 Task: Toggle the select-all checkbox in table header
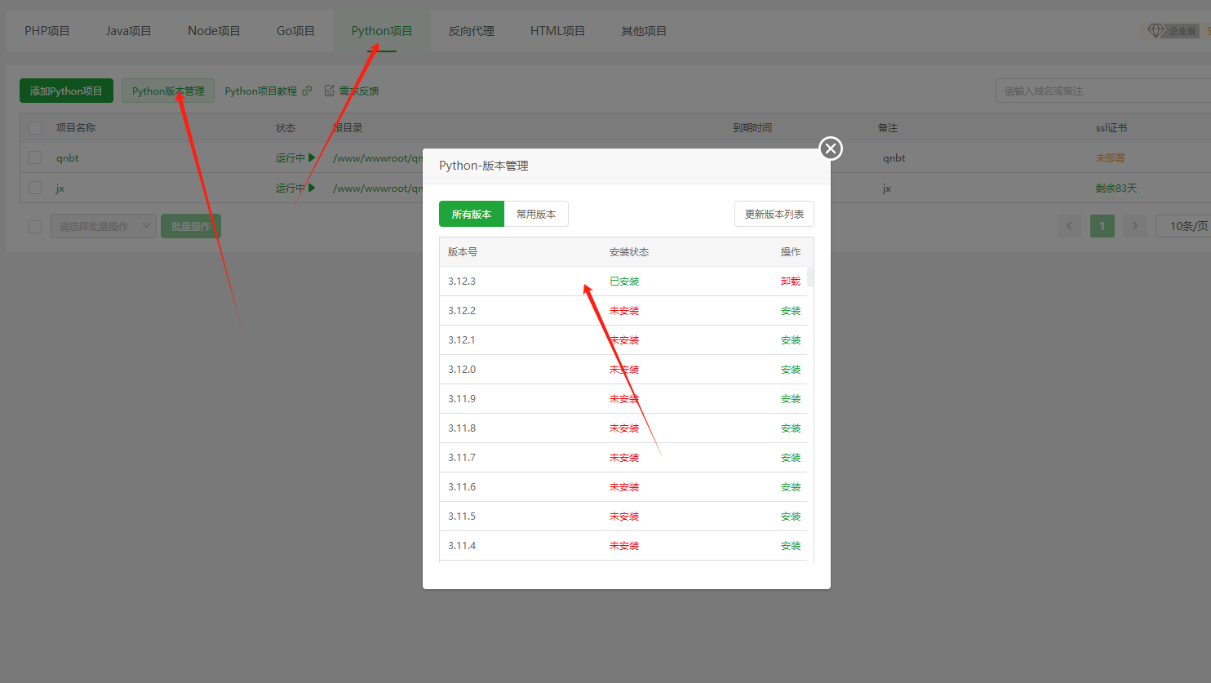35,128
